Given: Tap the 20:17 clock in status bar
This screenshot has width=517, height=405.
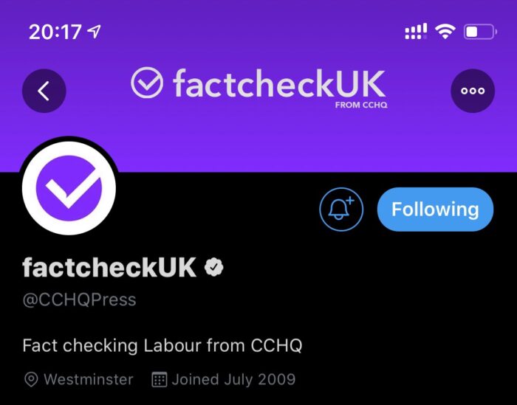Looking at the screenshot, I should (55, 32).
